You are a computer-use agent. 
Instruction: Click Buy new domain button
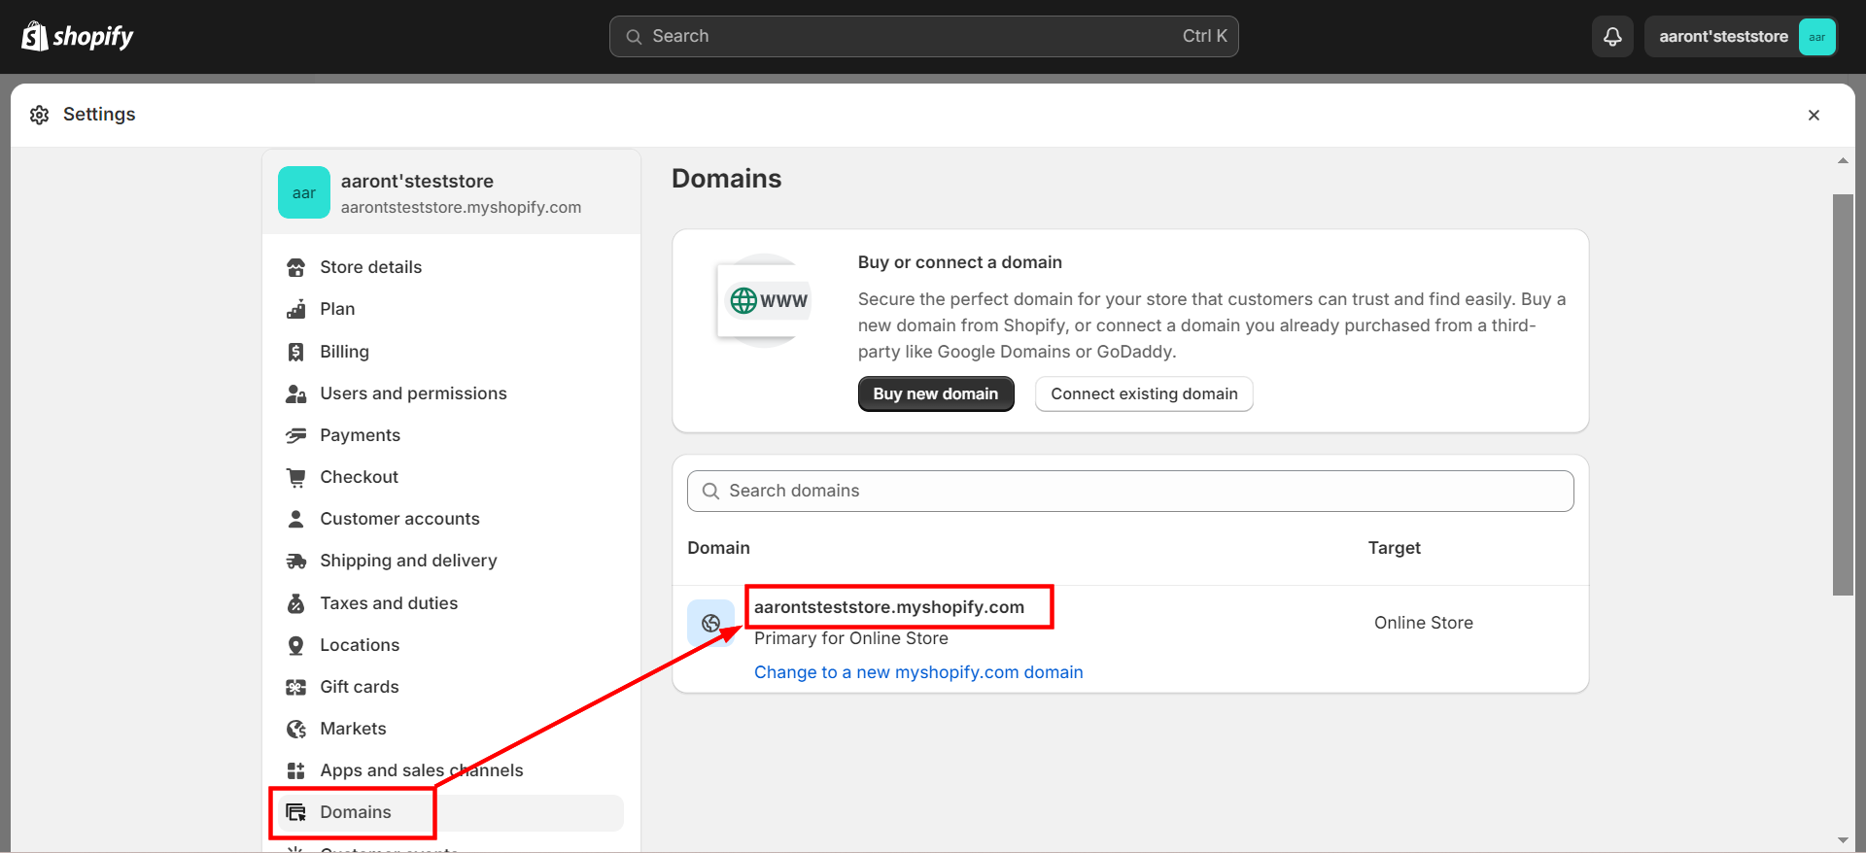click(936, 393)
